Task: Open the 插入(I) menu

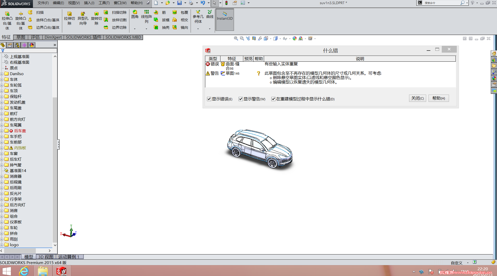Action: [x=89, y=3]
